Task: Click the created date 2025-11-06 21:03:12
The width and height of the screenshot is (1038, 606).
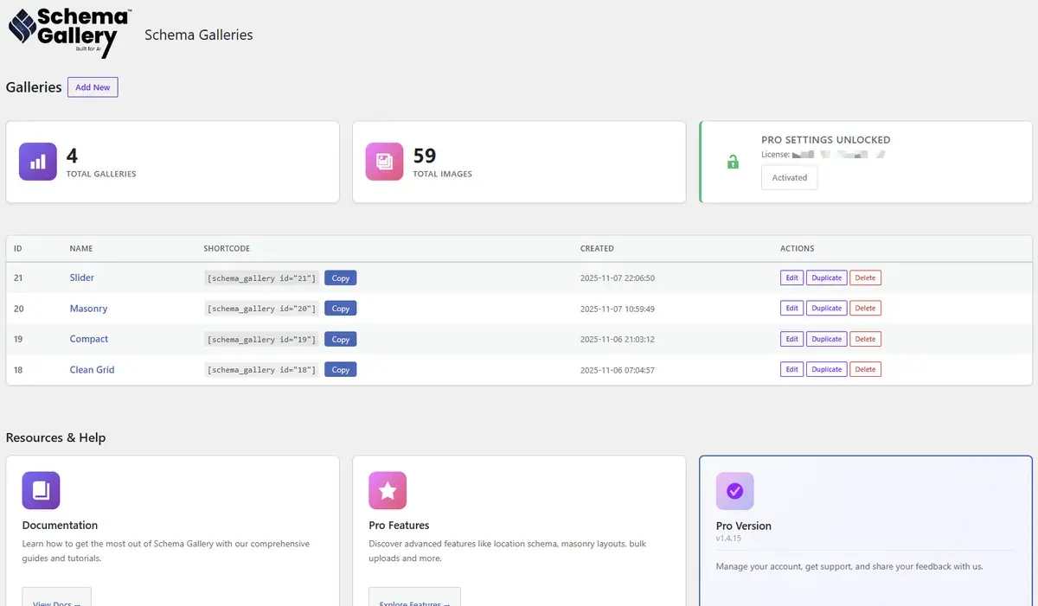Action: tap(617, 339)
